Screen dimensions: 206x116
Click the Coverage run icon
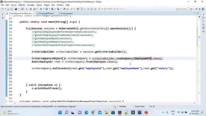point(52,9)
